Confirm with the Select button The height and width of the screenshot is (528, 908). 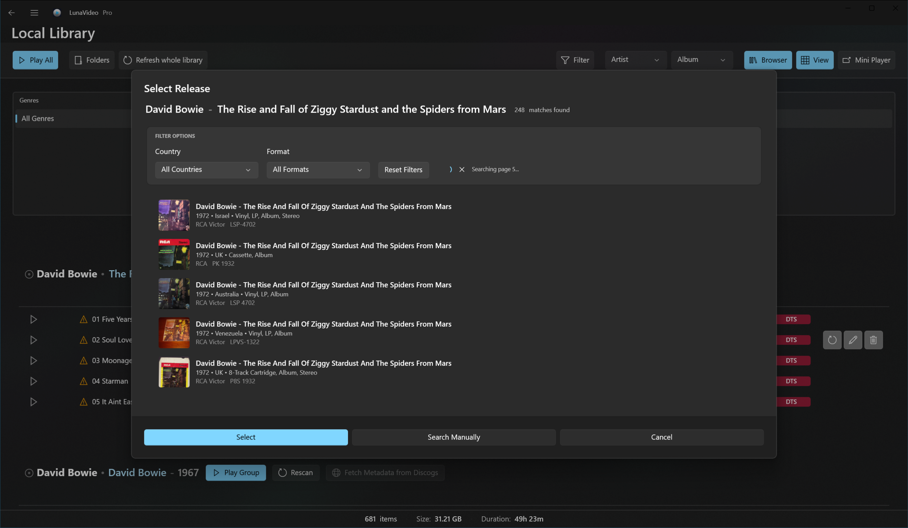point(246,437)
